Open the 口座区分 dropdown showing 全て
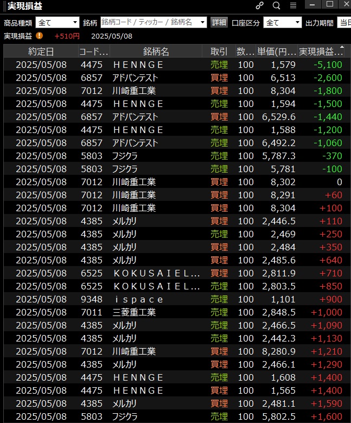This screenshot has width=351, height=423. pyautogui.click(x=282, y=23)
